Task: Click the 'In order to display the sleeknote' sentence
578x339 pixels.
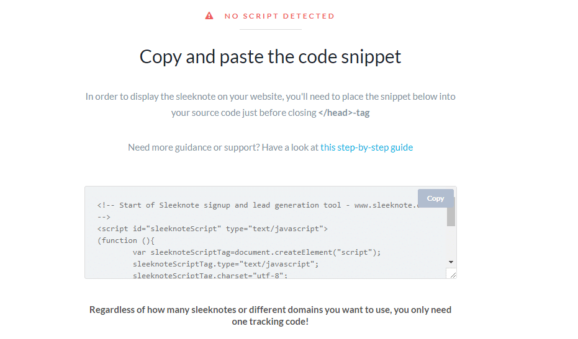Action: point(270,97)
